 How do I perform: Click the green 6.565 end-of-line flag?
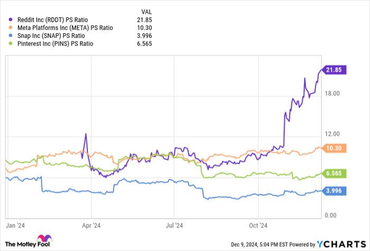click(x=334, y=173)
